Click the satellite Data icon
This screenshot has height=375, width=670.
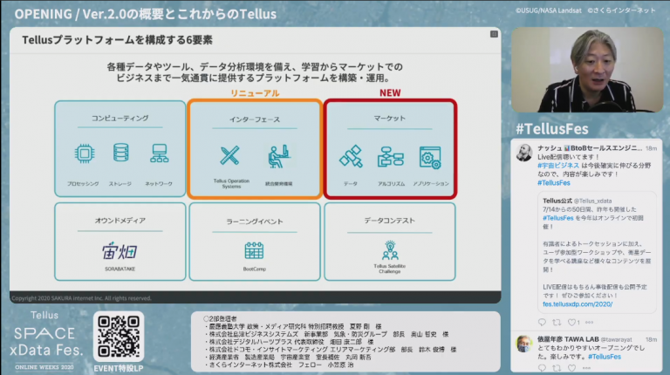click(351, 156)
